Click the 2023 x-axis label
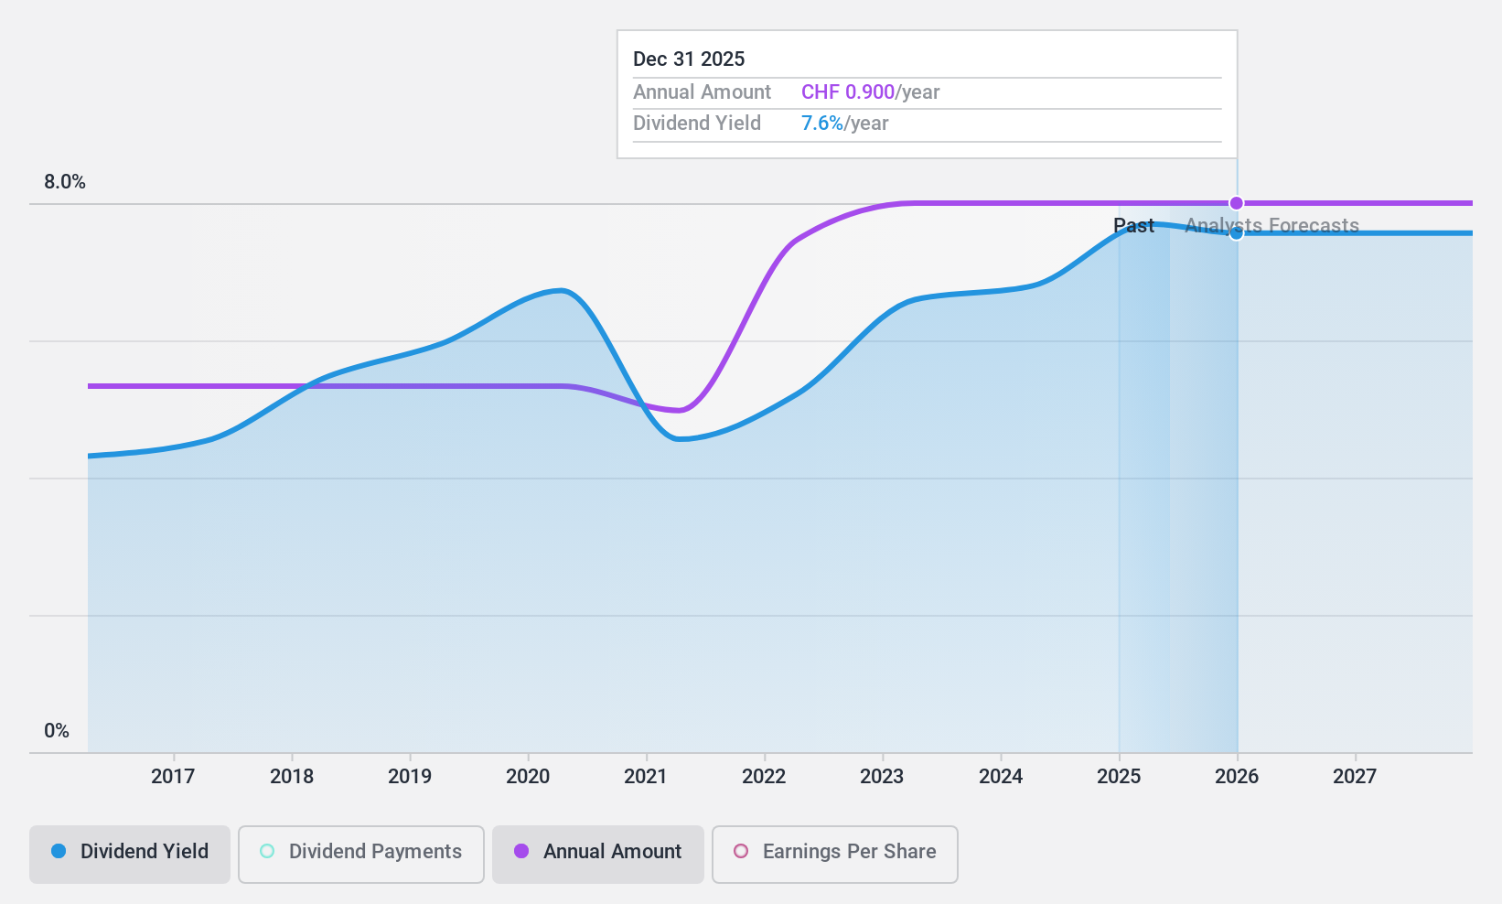Viewport: 1502px width, 904px height. tap(882, 776)
